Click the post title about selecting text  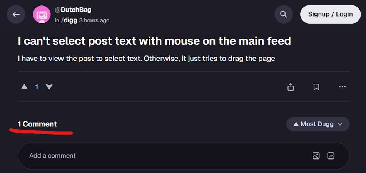154,41
